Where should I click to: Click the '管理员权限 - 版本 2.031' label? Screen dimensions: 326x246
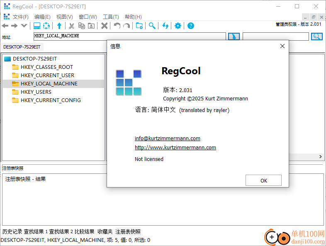tap(298, 24)
